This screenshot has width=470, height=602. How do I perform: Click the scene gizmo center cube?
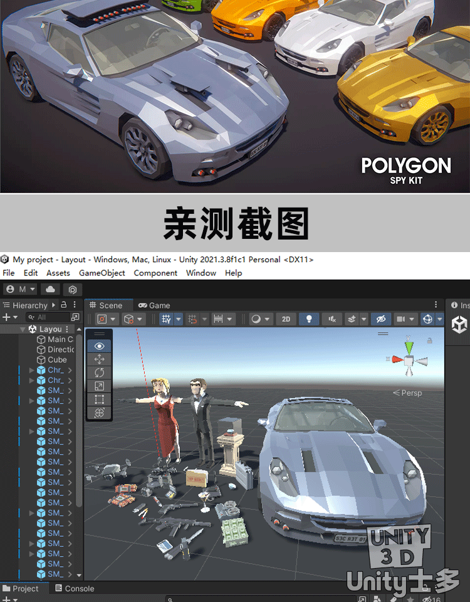tap(409, 361)
